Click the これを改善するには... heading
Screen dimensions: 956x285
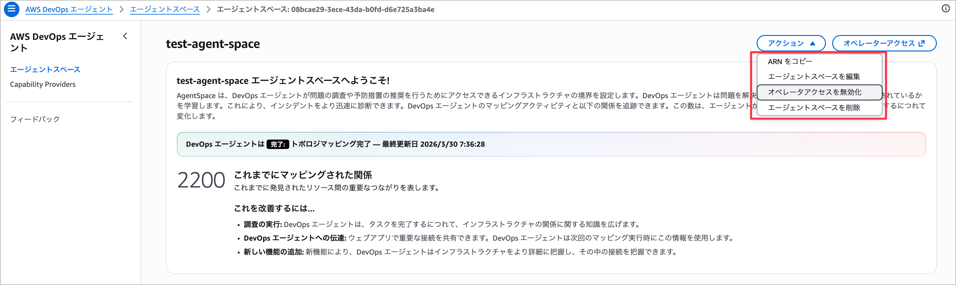pyautogui.click(x=274, y=208)
